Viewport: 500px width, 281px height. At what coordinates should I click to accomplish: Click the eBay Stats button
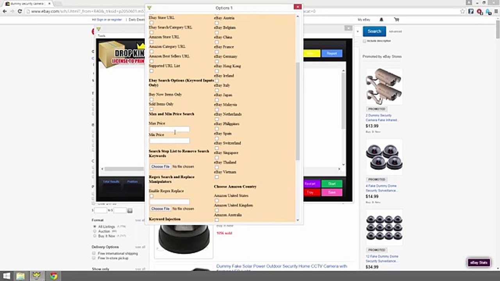click(x=479, y=263)
